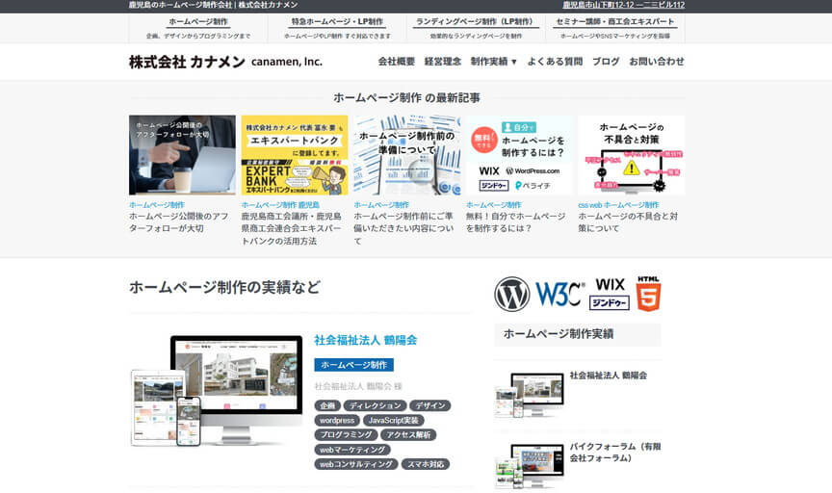Click the HTML5 shield logo

(x=648, y=294)
